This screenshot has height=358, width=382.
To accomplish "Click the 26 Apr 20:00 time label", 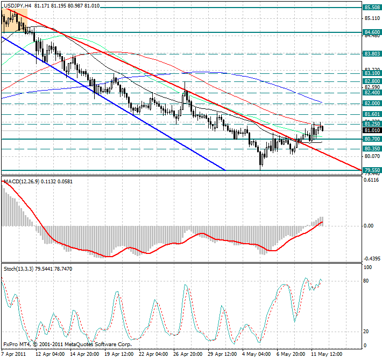I will click(188, 354).
